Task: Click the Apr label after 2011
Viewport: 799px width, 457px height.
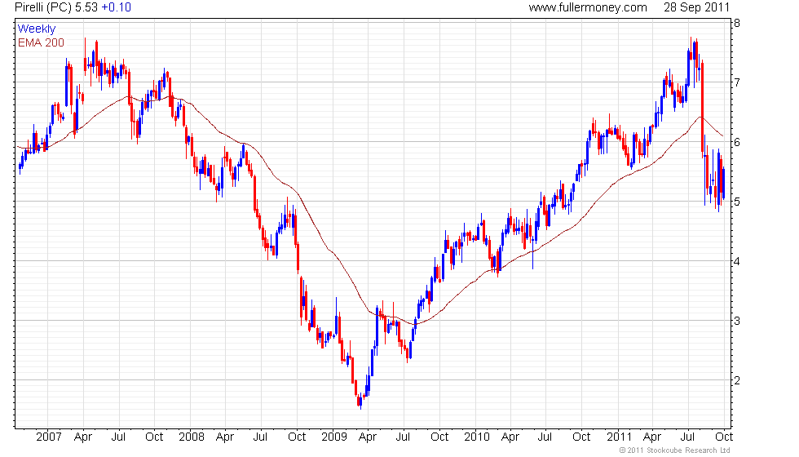Action: point(651,437)
